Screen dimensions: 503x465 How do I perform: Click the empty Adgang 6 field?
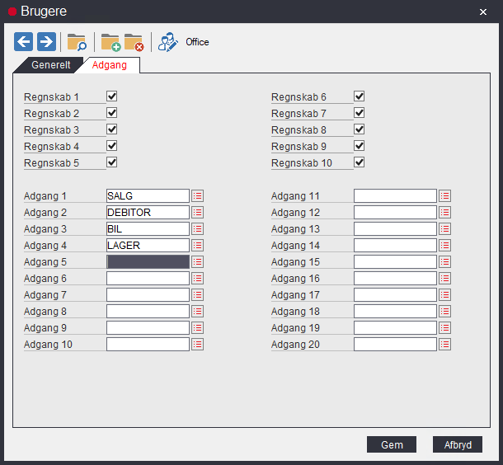pyautogui.click(x=148, y=279)
